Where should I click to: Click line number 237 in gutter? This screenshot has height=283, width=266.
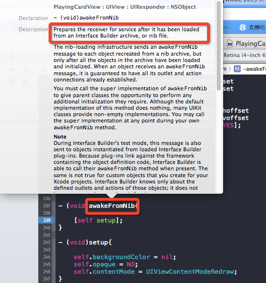tap(47, 205)
